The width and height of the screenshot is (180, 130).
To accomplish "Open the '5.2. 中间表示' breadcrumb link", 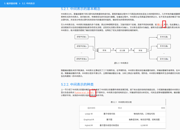I will (28, 4).
